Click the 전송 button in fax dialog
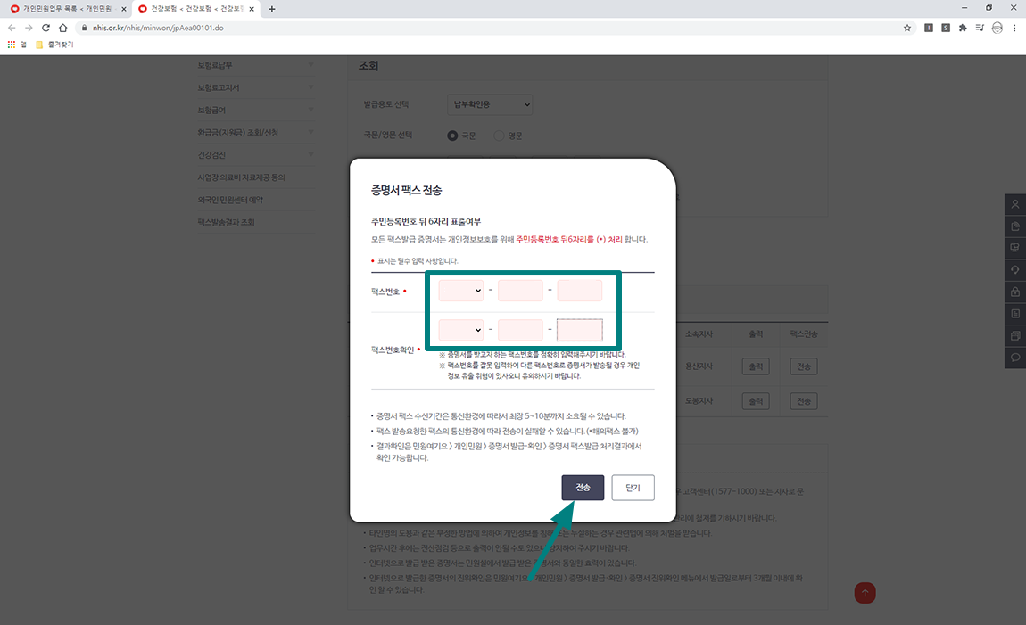This screenshot has width=1026, height=625. (x=583, y=488)
